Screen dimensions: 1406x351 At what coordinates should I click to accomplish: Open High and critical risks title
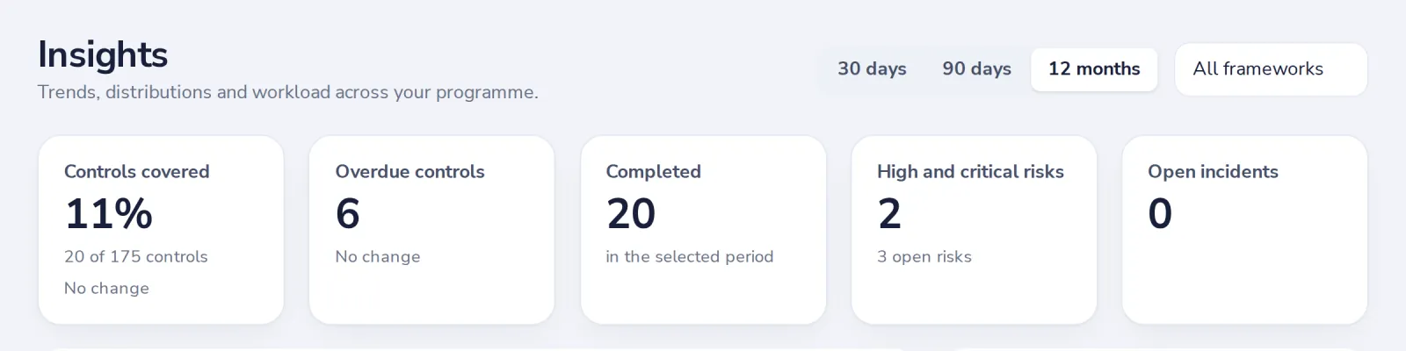click(x=970, y=172)
